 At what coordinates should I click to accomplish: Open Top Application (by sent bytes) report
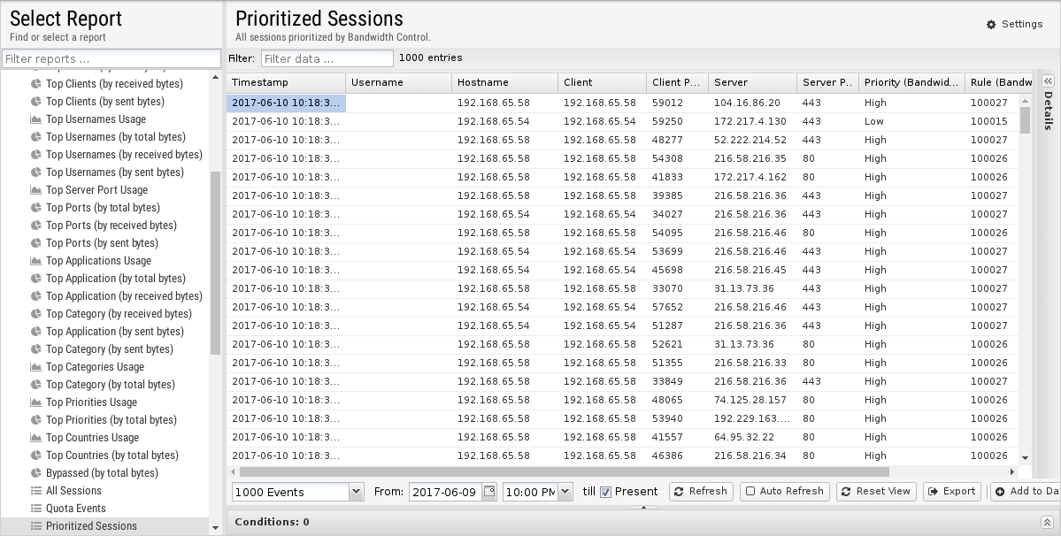[x=114, y=331]
